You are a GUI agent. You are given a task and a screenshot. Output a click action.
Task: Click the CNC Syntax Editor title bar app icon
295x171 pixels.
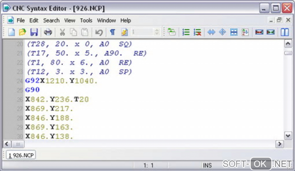[7, 8]
